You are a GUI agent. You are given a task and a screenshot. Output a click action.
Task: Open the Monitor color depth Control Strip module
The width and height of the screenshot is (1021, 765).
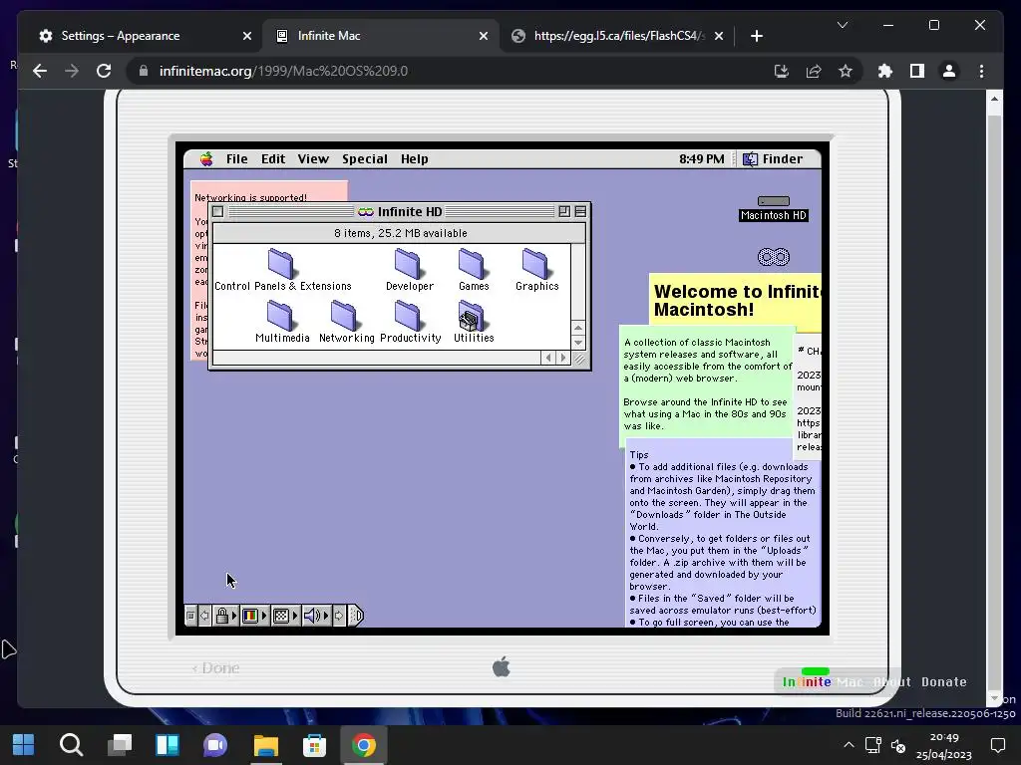tap(254, 616)
